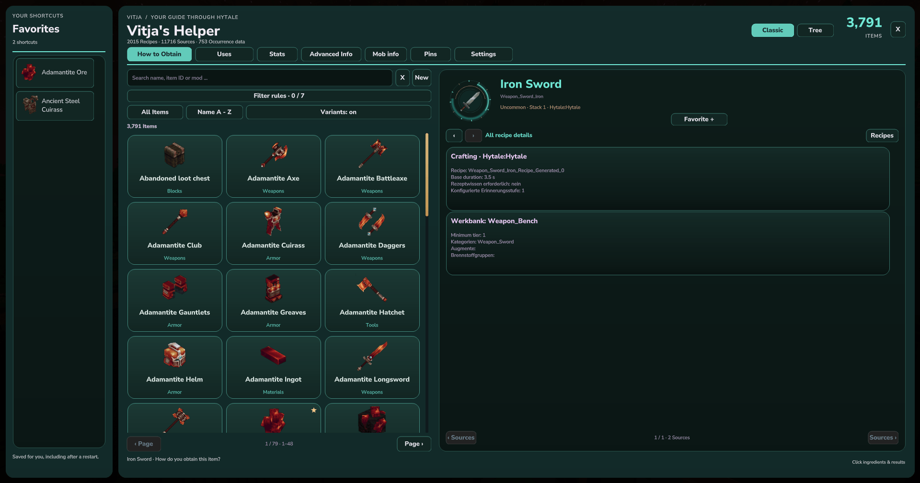Clear the search field with X
The width and height of the screenshot is (920, 483).
(402, 78)
